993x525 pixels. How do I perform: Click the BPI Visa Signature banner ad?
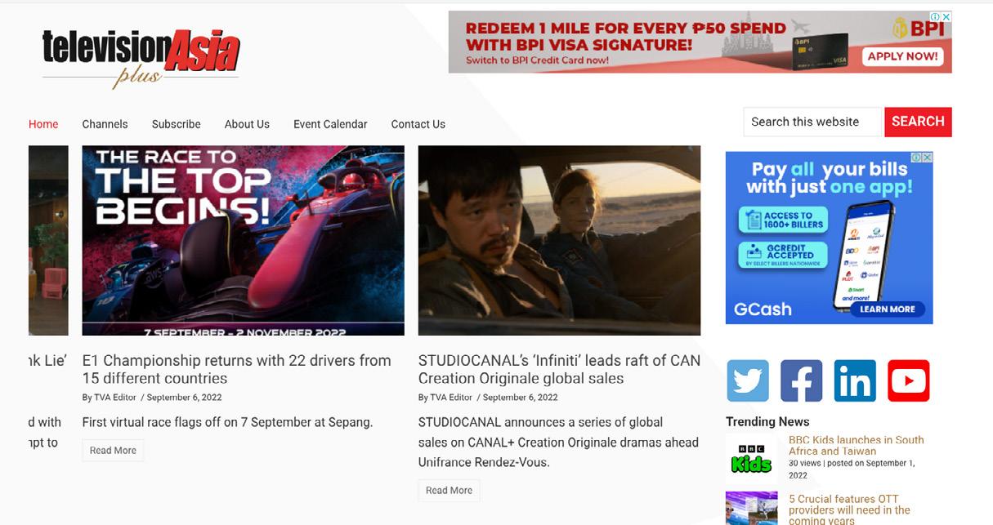click(x=700, y=42)
